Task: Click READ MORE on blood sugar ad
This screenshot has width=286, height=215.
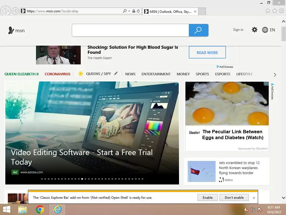Action: pyautogui.click(x=207, y=52)
